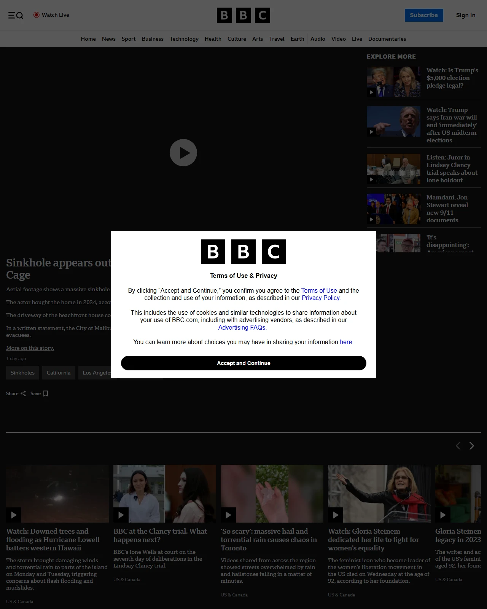Click the Watch Live red indicator icon
487x609 pixels.
click(x=37, y=15)
